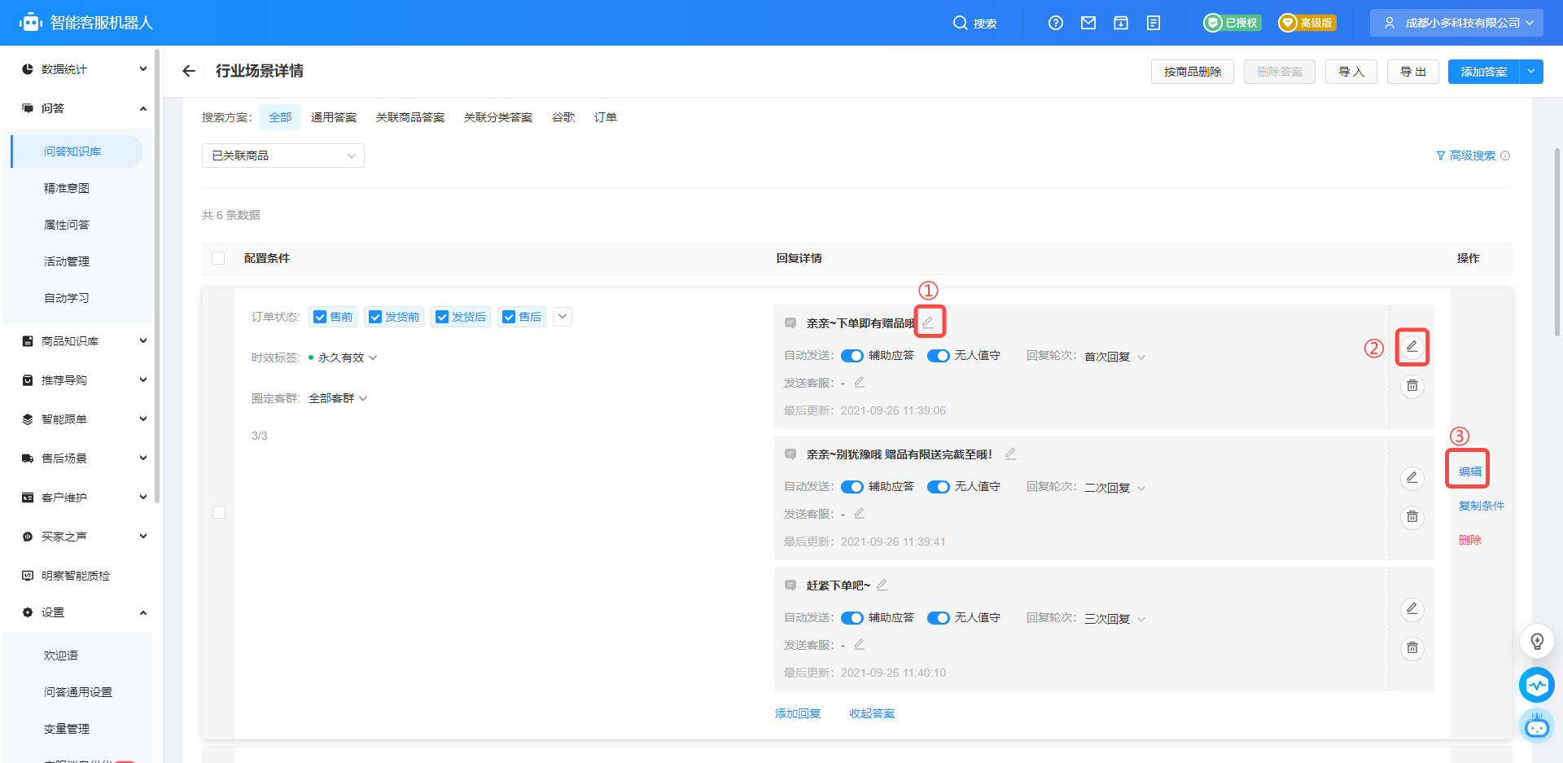
Task: Click the info icon next to 高级搜索
Action: click(x=1505, y=156)
